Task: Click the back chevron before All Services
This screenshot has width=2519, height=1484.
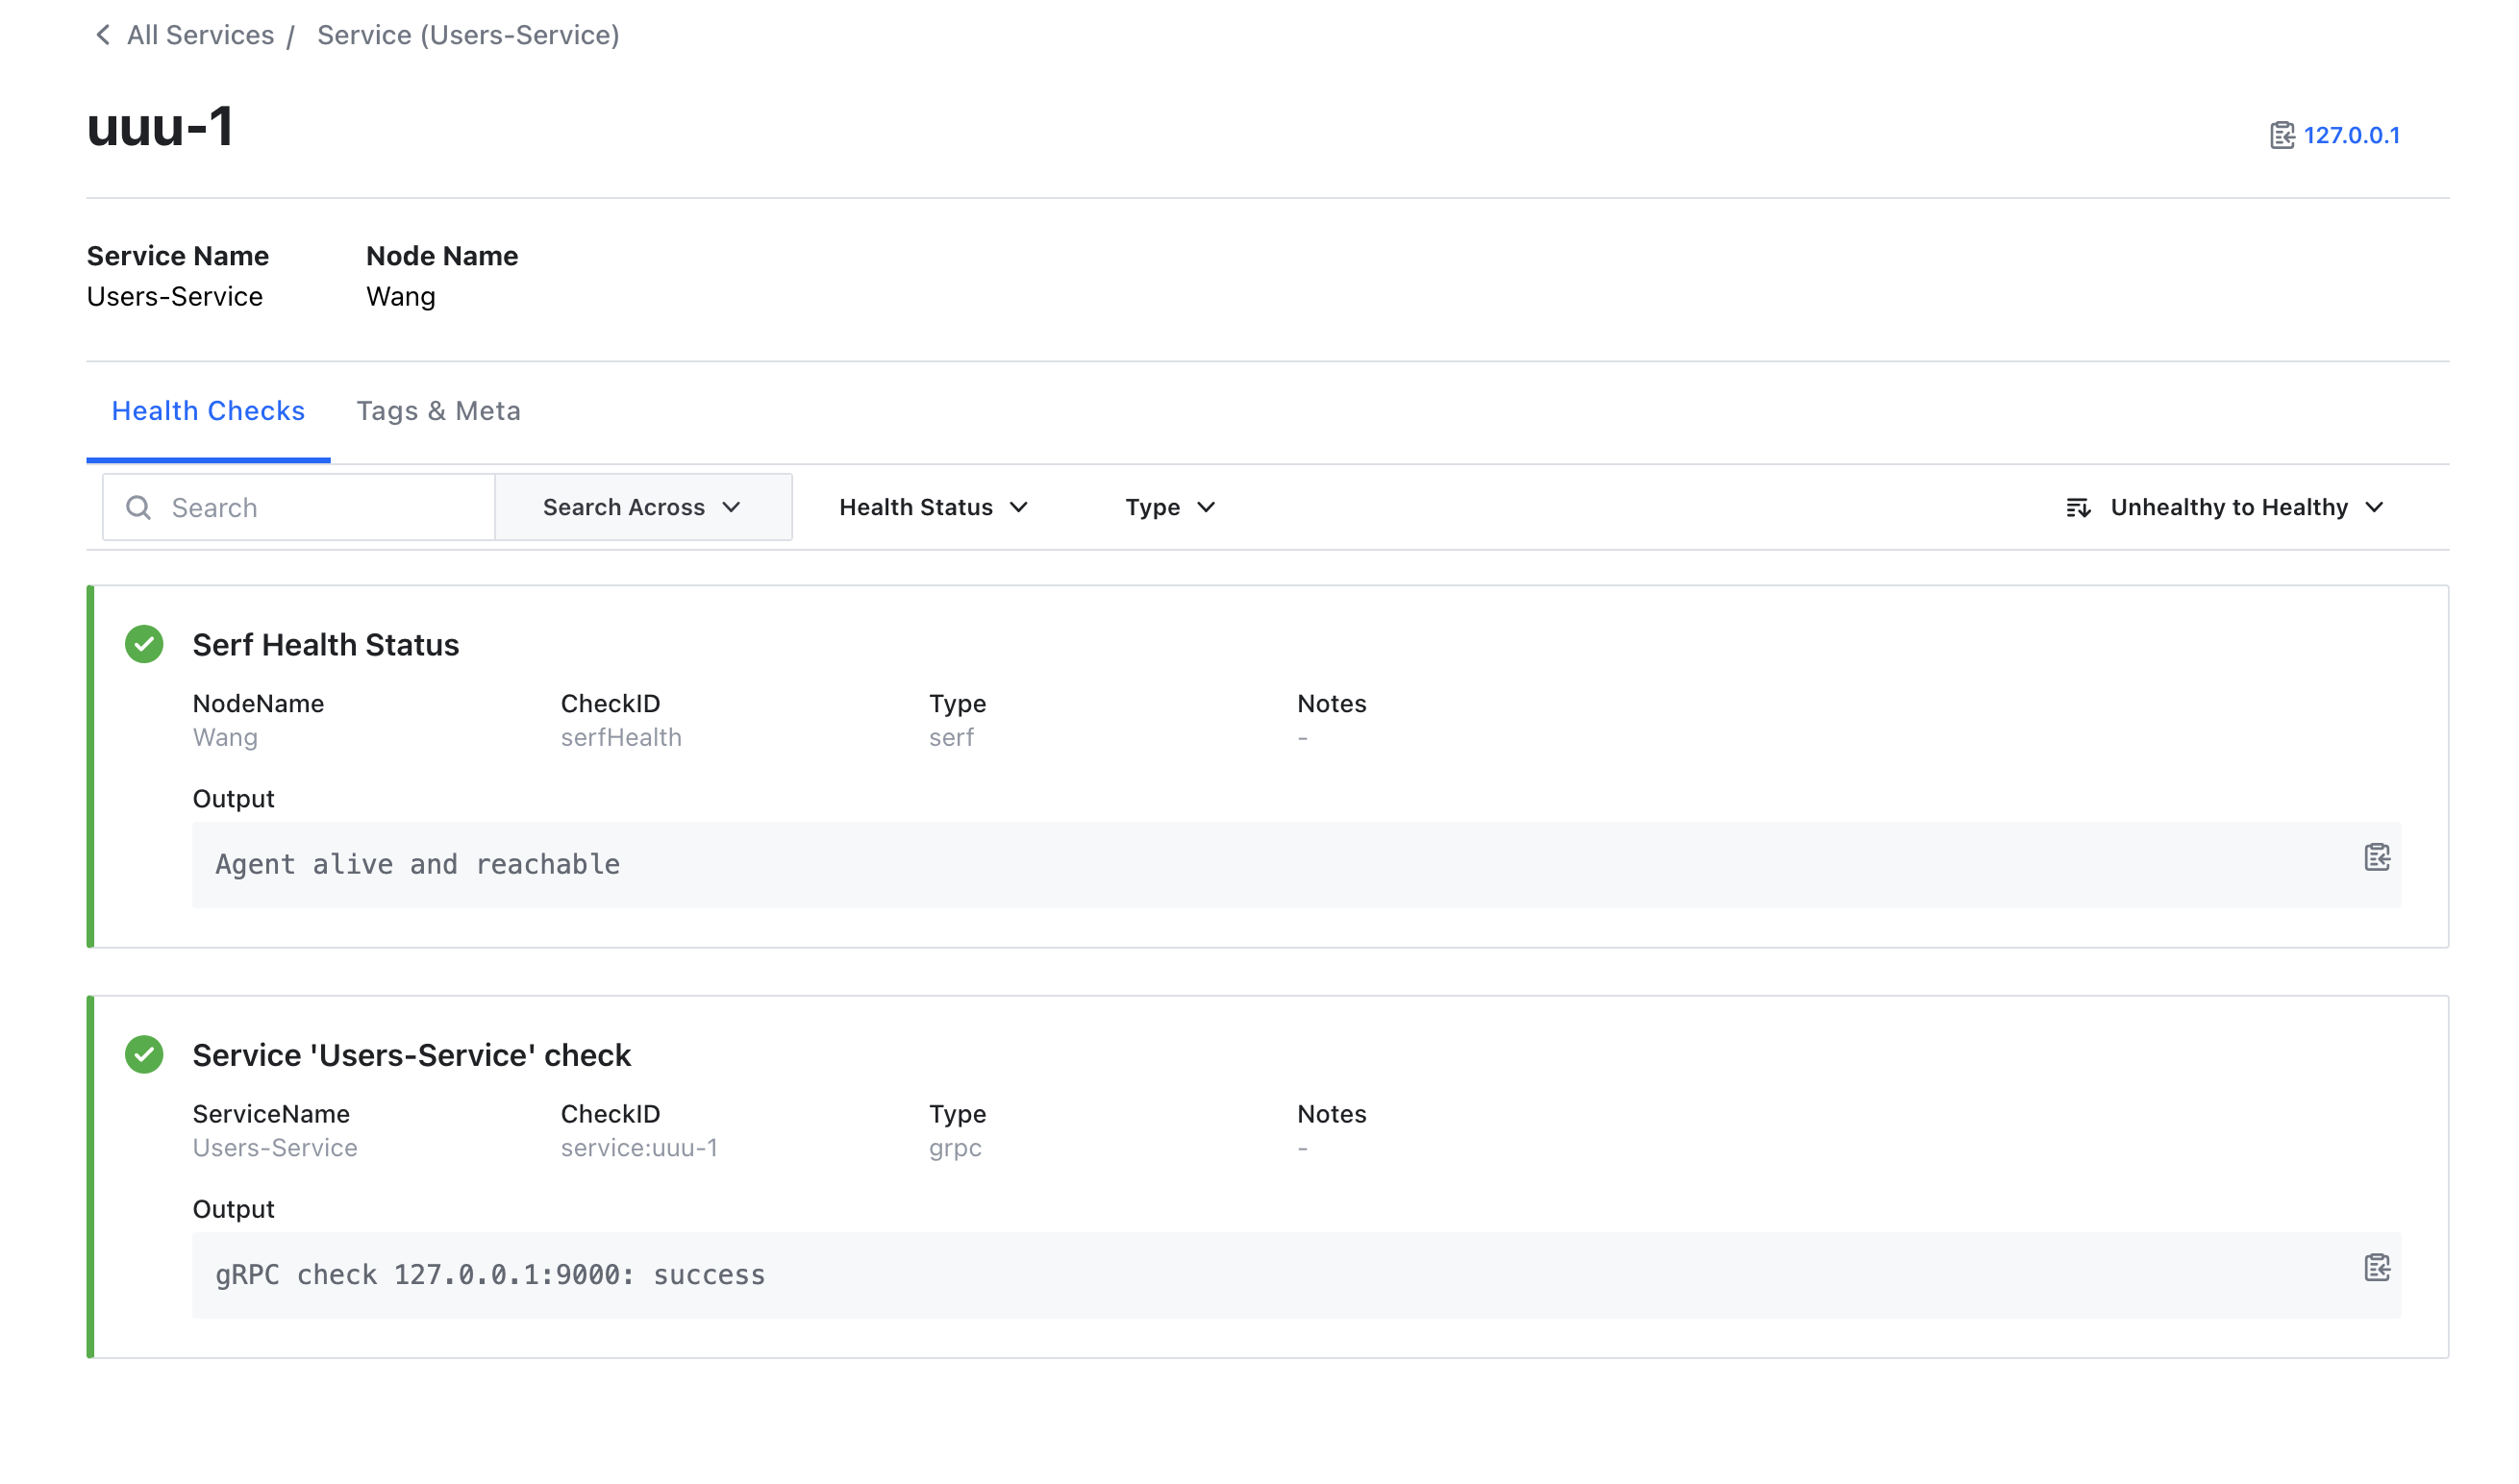Action: (x=102, y=35)
